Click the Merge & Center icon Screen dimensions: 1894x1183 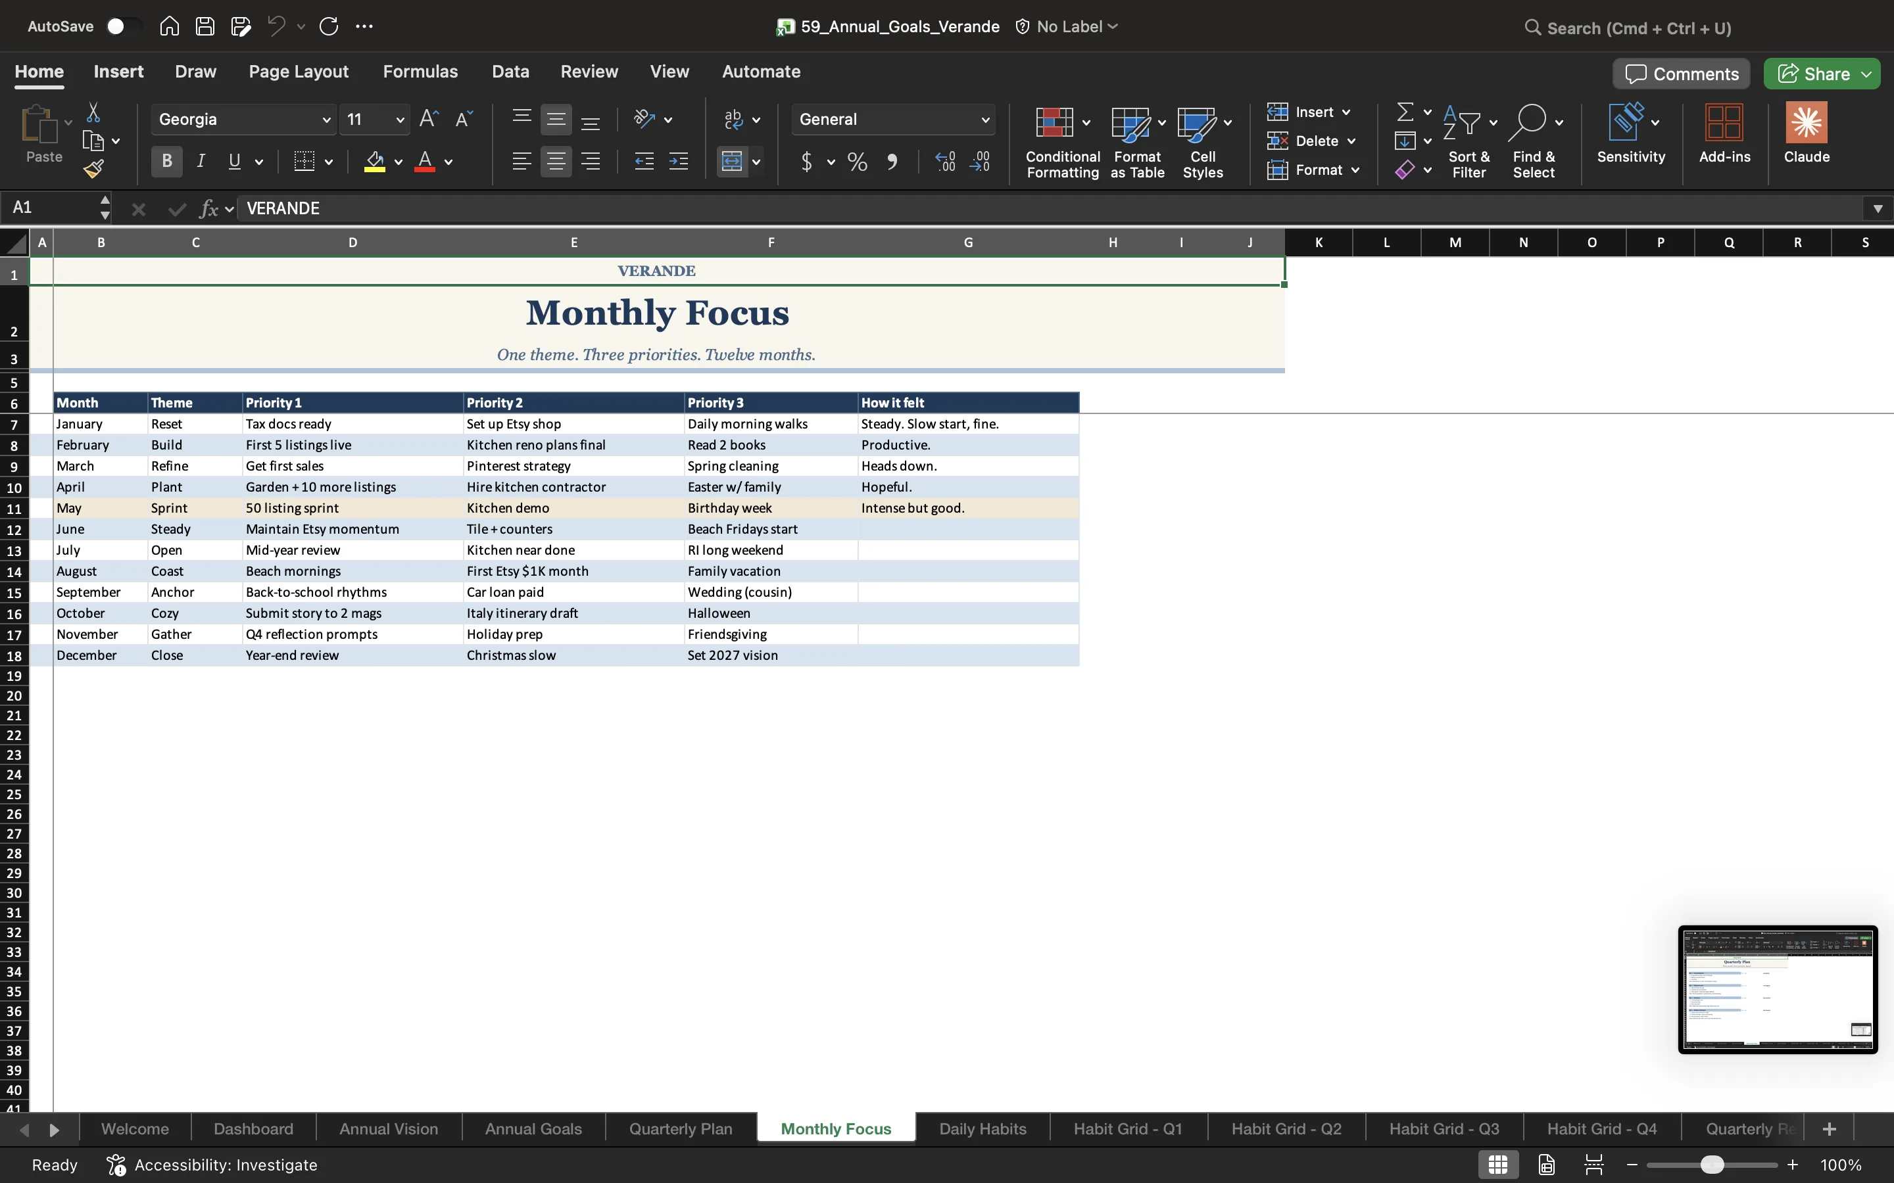(732, 162)
